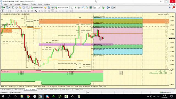Switch timeframe to M1

42,11
